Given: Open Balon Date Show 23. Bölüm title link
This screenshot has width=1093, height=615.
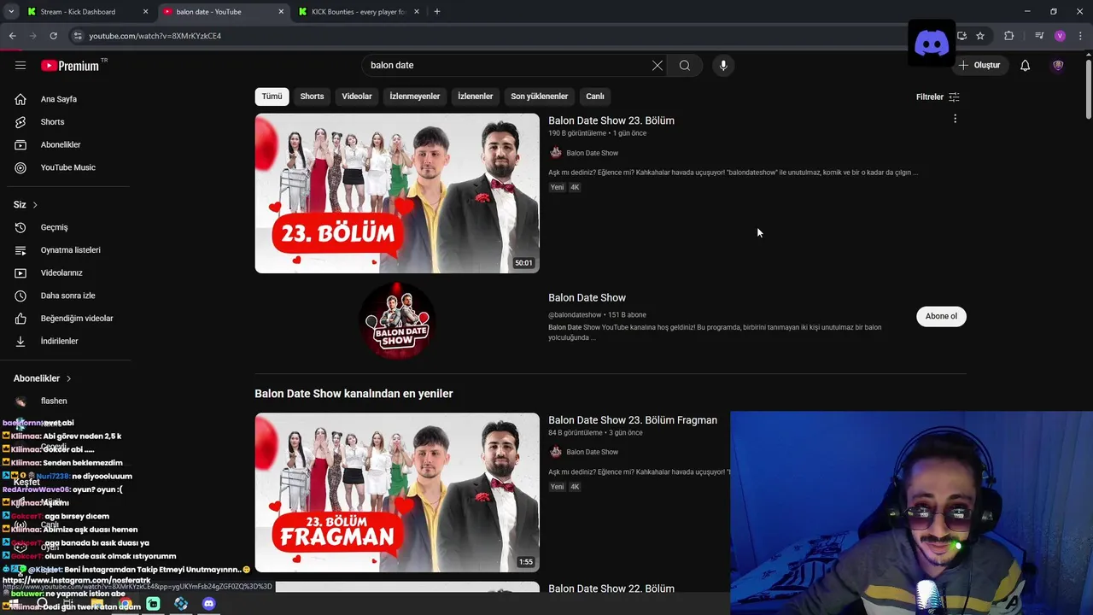Looking at the screenshot, I should click(611, 120).
